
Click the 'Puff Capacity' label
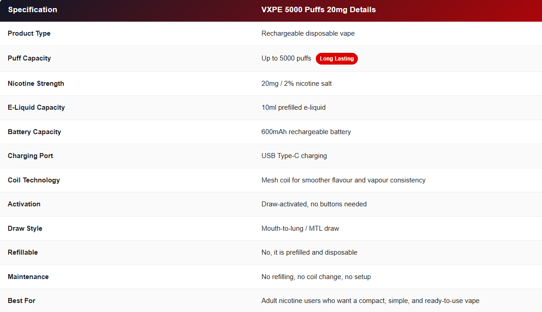point(29,58)
